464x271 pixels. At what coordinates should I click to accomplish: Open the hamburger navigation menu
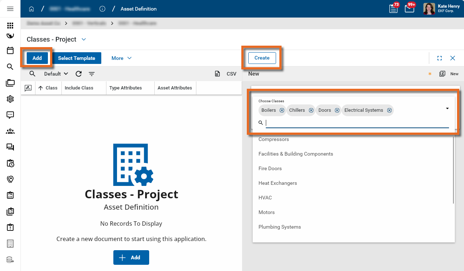coord(10,9)
